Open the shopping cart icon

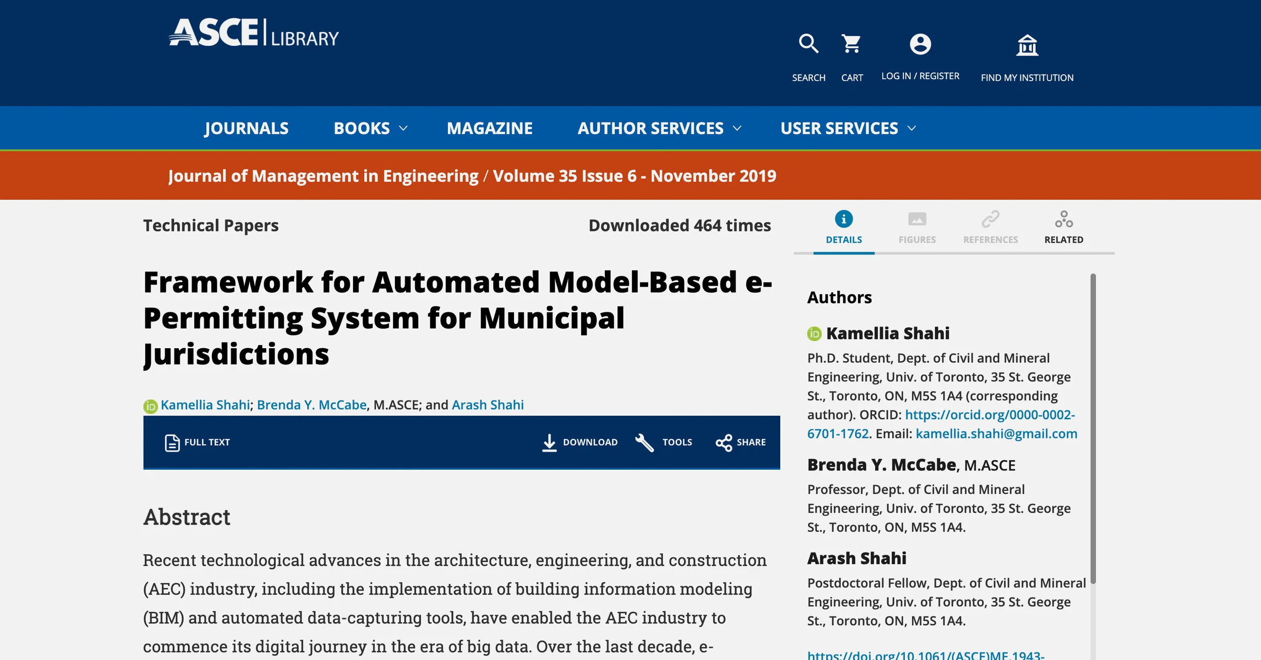pyautogui.click(x=851, y=44)
